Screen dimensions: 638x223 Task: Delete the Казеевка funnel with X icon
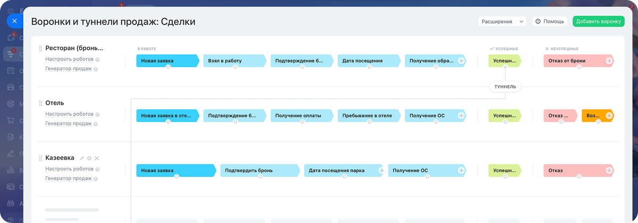point(97,158)
